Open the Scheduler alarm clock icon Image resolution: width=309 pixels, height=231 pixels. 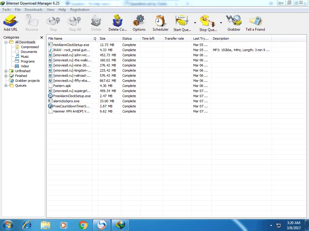click(160, 21)
